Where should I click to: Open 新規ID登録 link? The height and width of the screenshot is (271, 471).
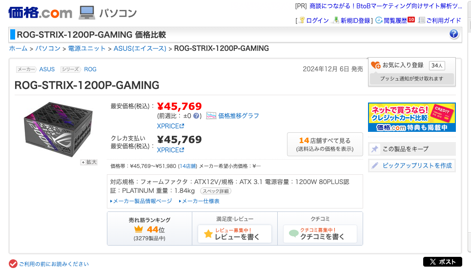(355, 21)
